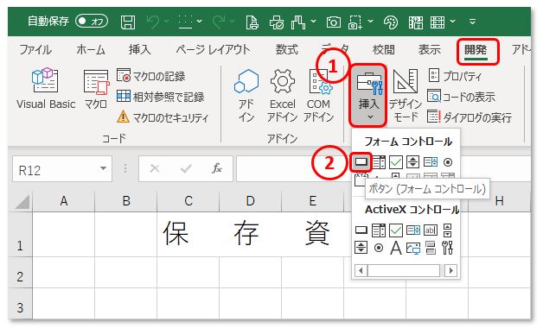
Task: Click the screenshot clipping icon
Action: tap(355, 22)
